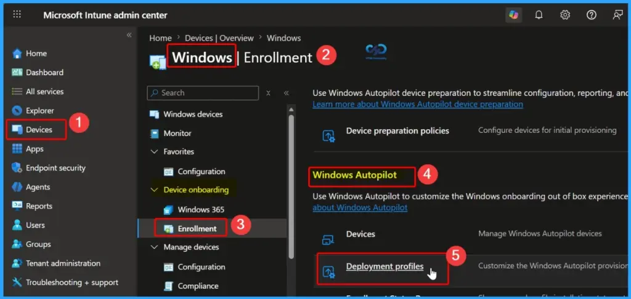This screenshot has width=631, height=299.
Task: Click the Troubleshooting + support wrench icon
Action: click(x=17, y=282)
